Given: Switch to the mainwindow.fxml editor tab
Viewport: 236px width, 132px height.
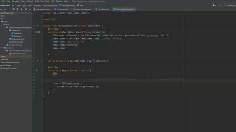Looking at the screenshot, I should click(42, 10).
